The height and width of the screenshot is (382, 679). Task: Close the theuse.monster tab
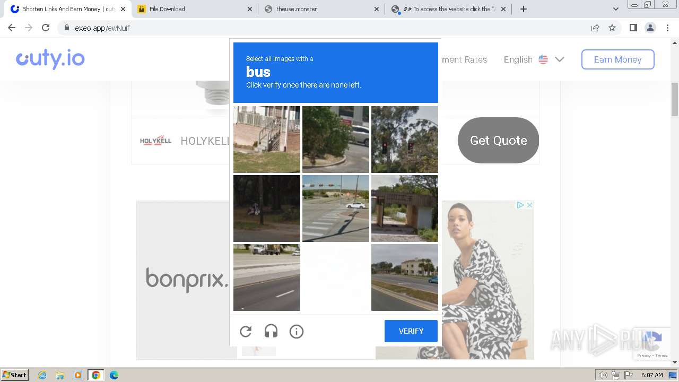point(377,9)
